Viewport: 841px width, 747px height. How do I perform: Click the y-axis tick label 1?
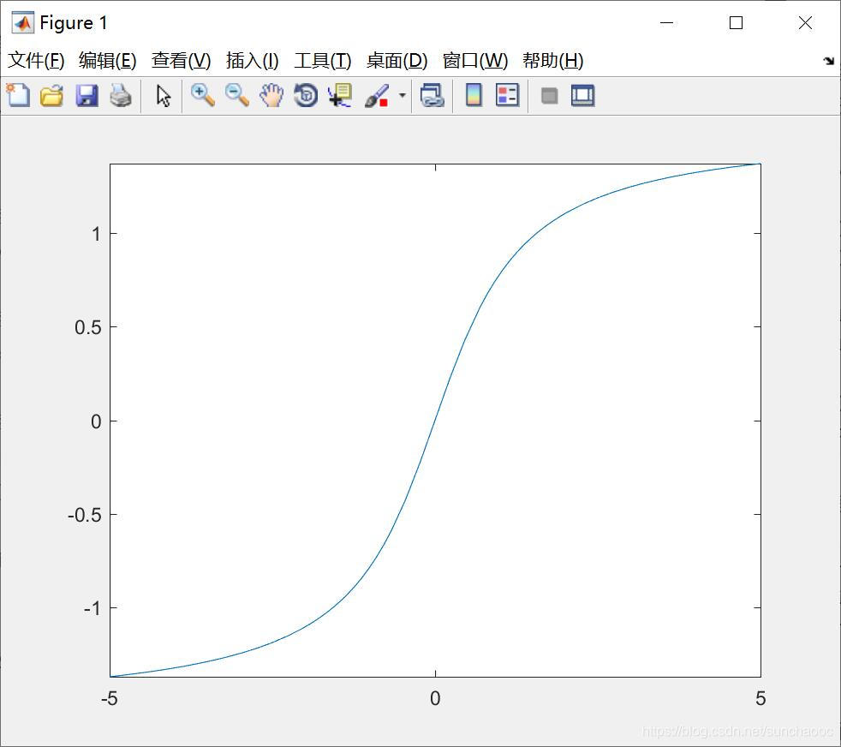pyautogui.click(x=96, y=234)
